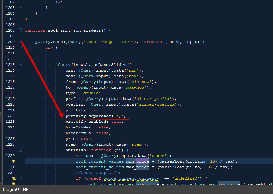The image size is (273, 194).
Task: Fold the try block at line 1210
Action: tap(20, 47)
